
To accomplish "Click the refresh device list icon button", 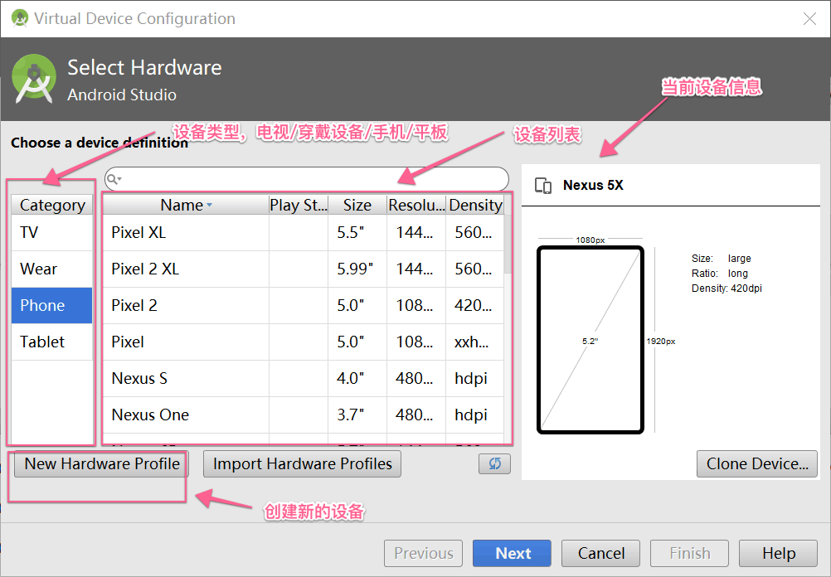I will point(494,463).
